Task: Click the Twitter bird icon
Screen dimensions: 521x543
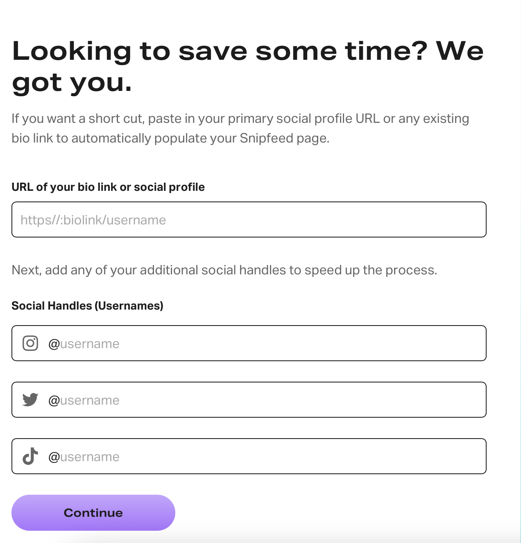Action: (30, 400)
